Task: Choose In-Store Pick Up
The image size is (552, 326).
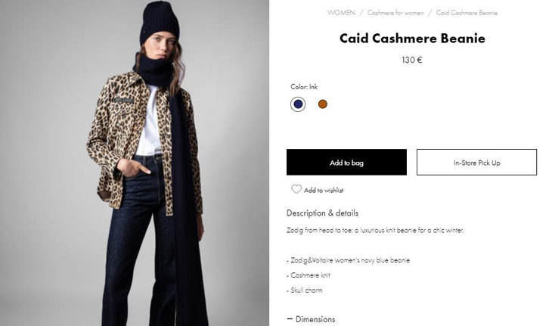Action: click(476, 163)
